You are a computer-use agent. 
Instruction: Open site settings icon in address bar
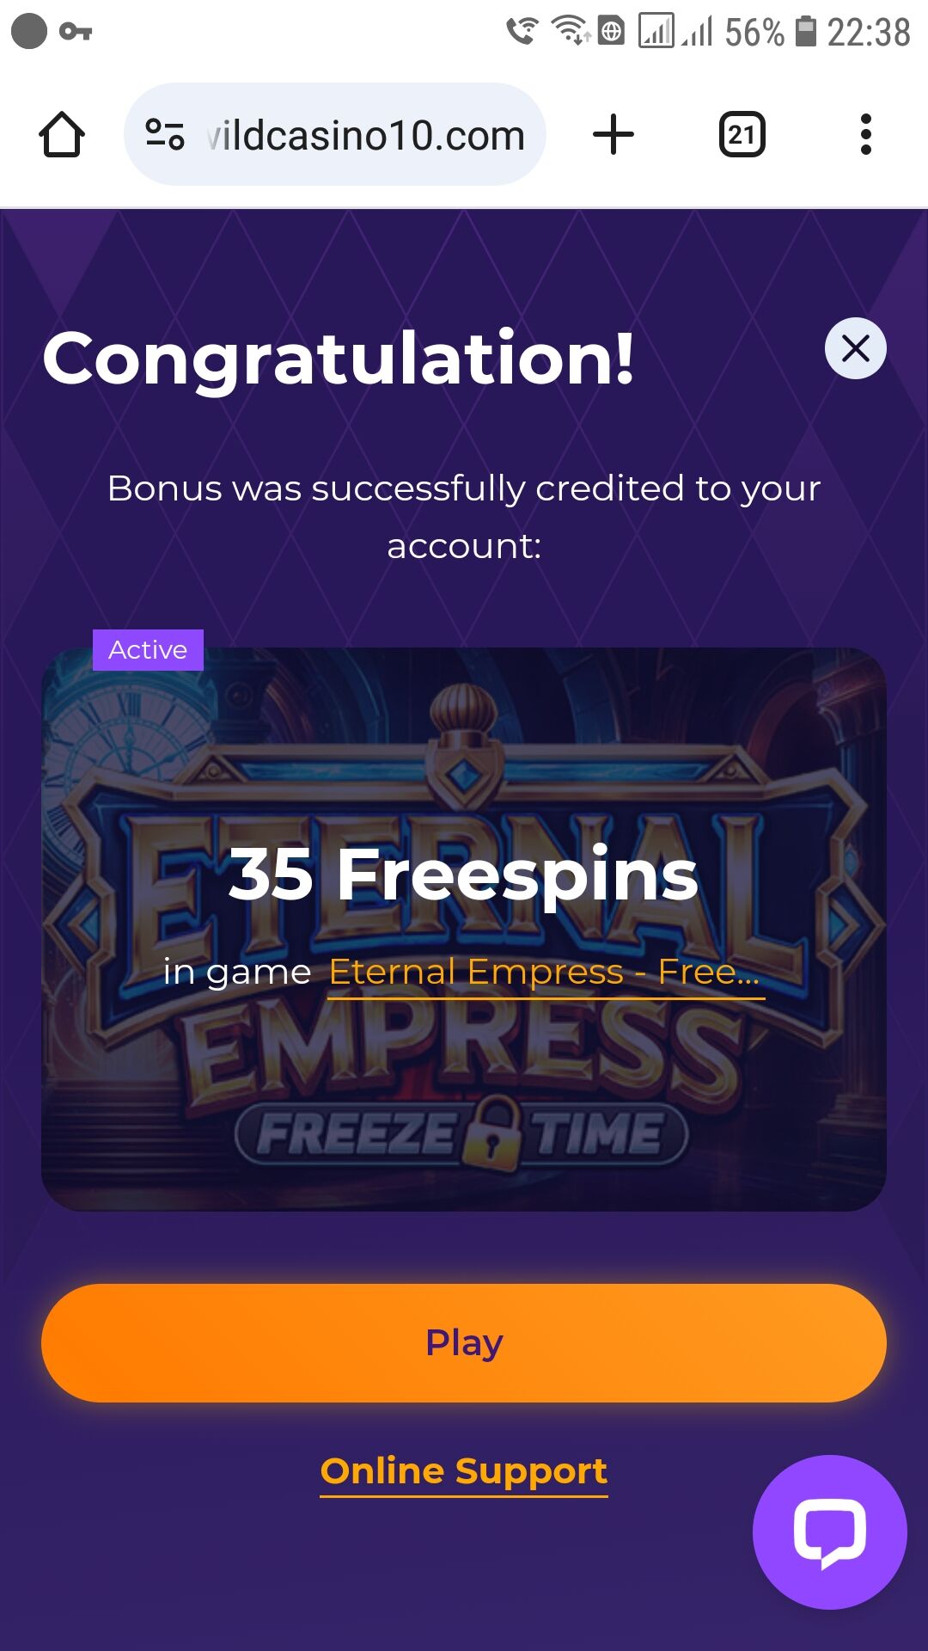(165, 135)
